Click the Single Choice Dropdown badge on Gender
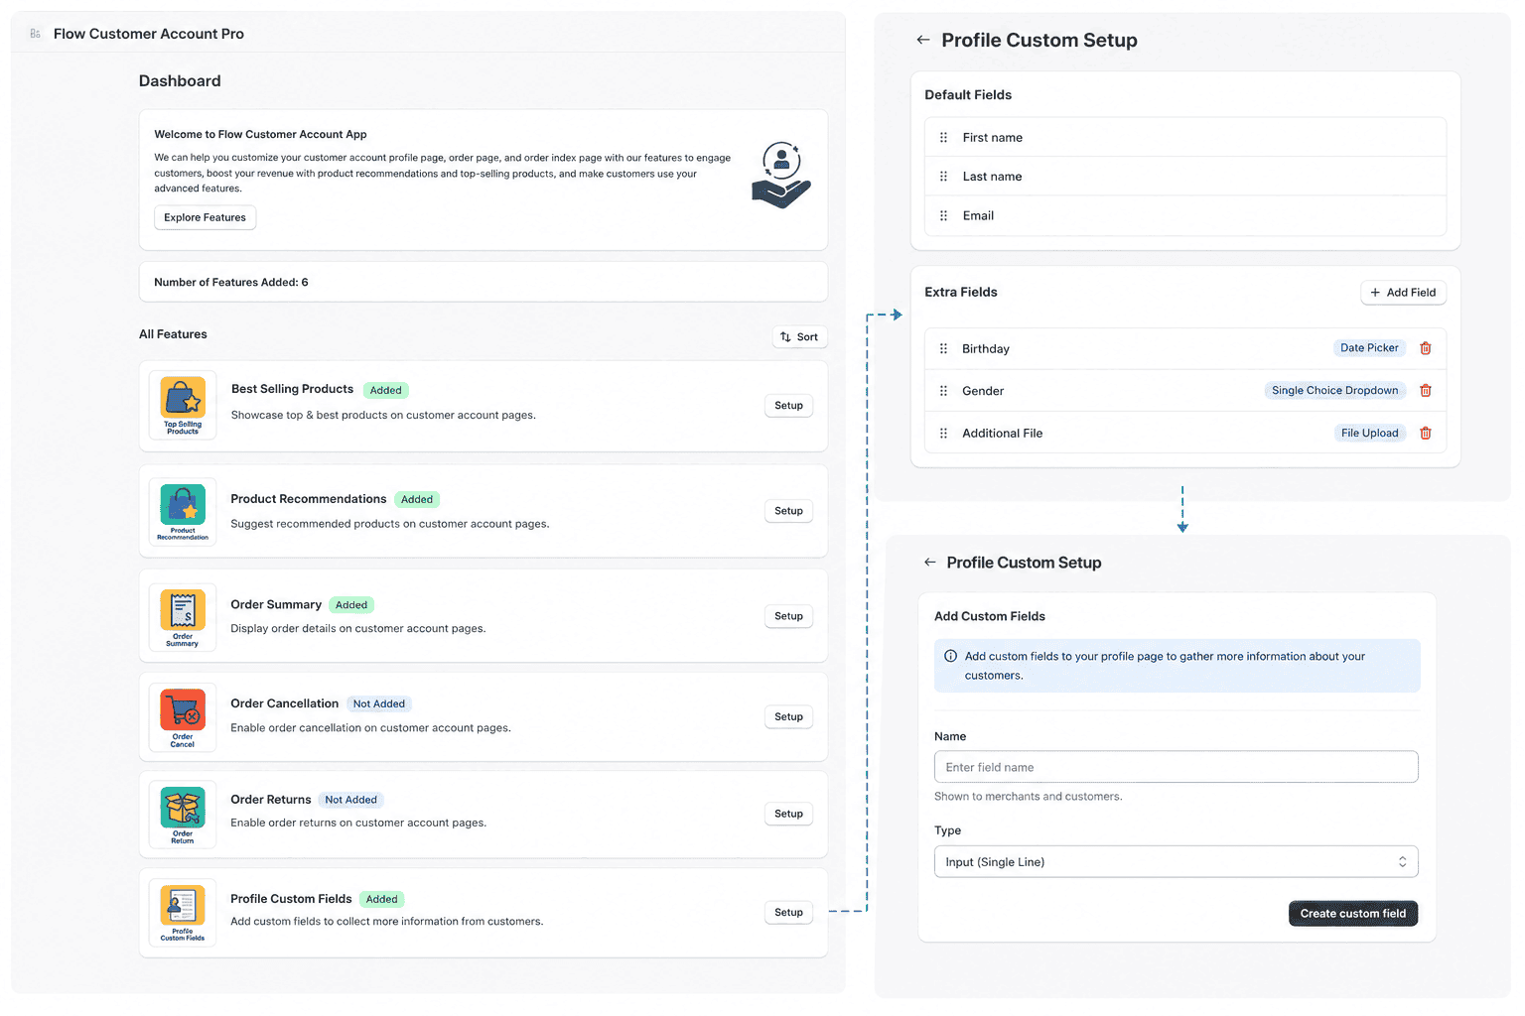The width and height of the screenshot is (1525, 1016). pos(1334,391)
